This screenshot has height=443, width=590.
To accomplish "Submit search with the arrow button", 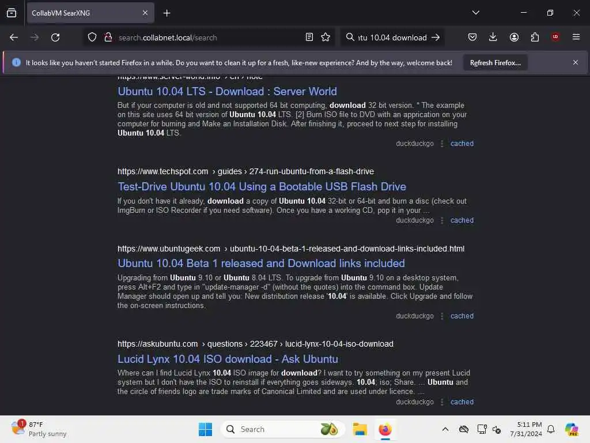I will pos(436,37).
